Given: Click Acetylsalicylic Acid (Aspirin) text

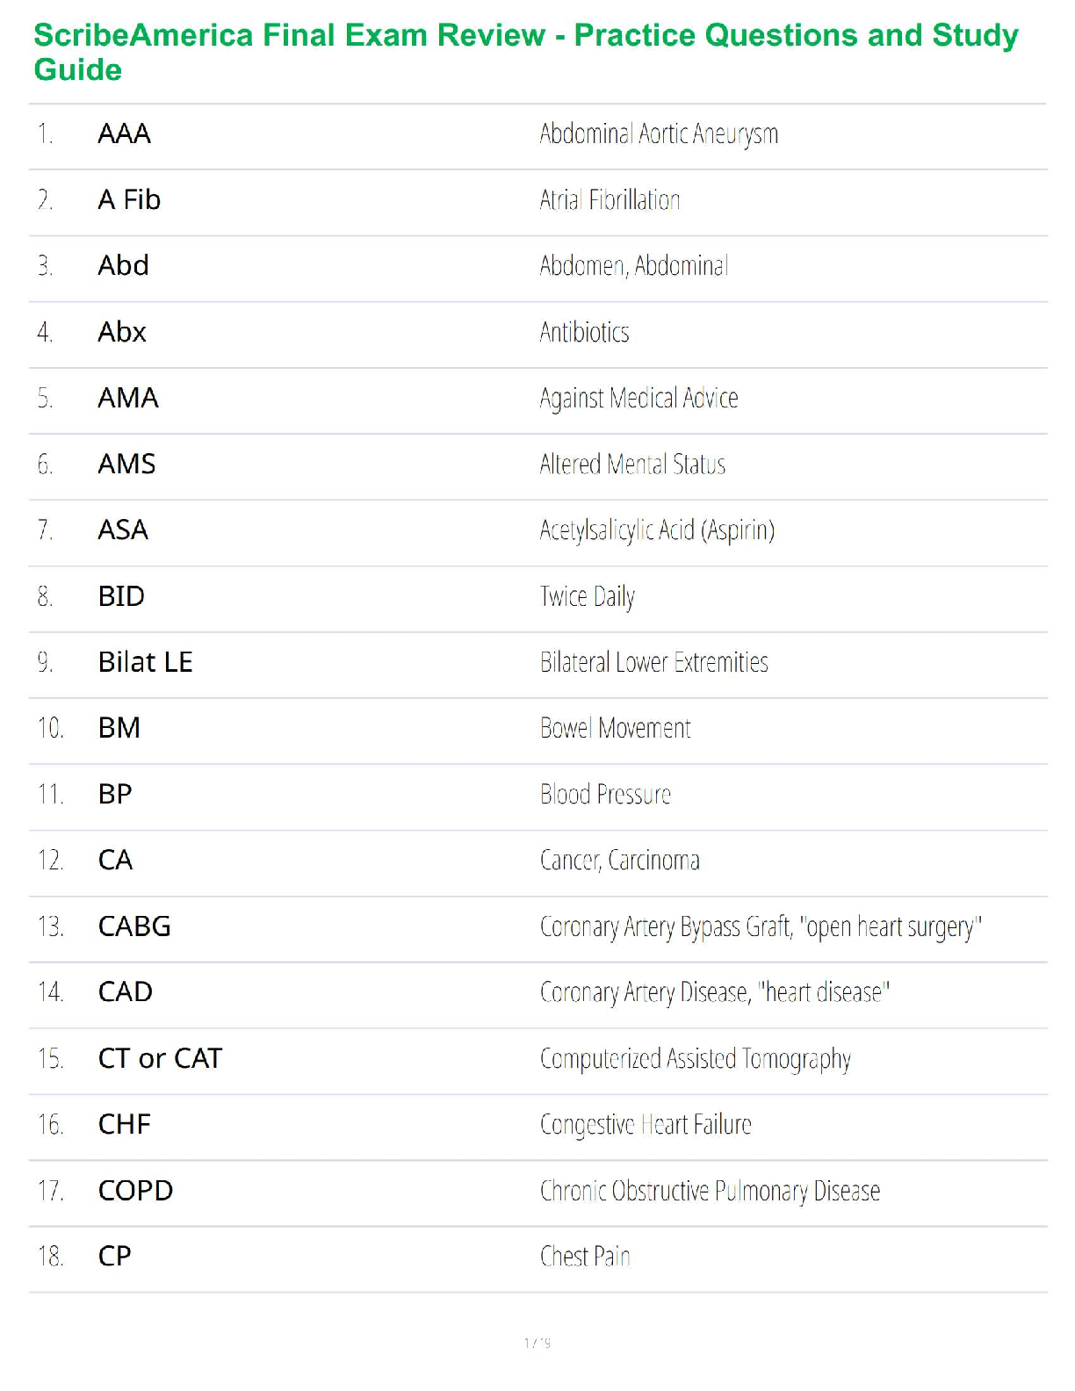Looking at the screenshot, I should (x=657, y=530).
